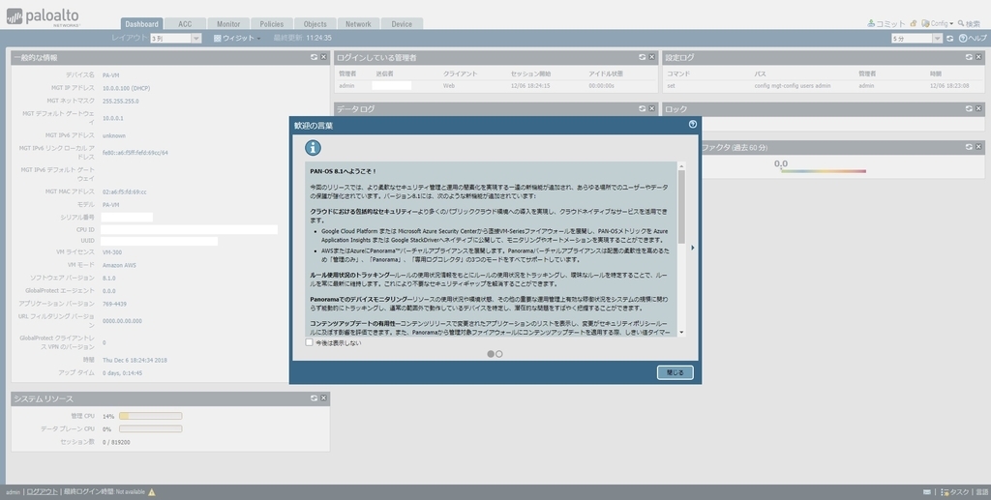
Task: Refresh the ファクタ (過去60分) widget
Action: tap(969, 146)
